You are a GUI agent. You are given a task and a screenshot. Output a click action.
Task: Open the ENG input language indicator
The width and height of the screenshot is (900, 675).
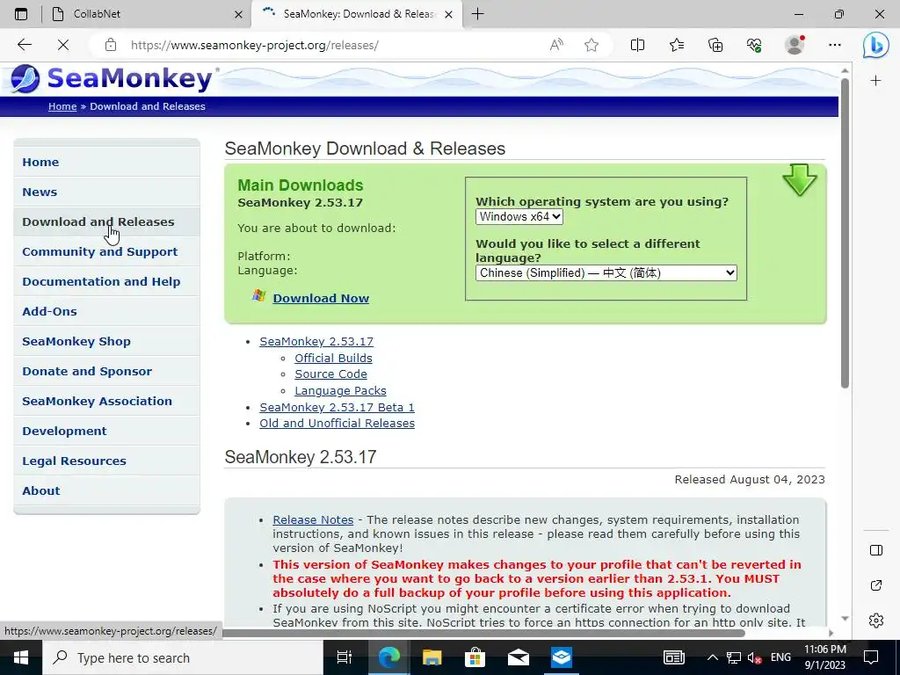[x=780, y=657]
